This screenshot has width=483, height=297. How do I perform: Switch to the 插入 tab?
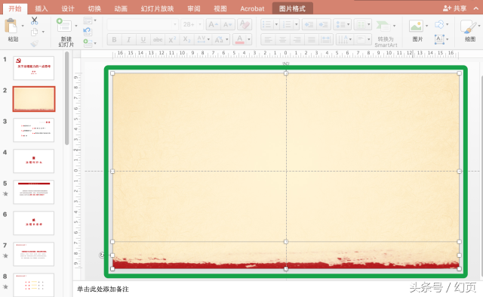click(42, 8)
